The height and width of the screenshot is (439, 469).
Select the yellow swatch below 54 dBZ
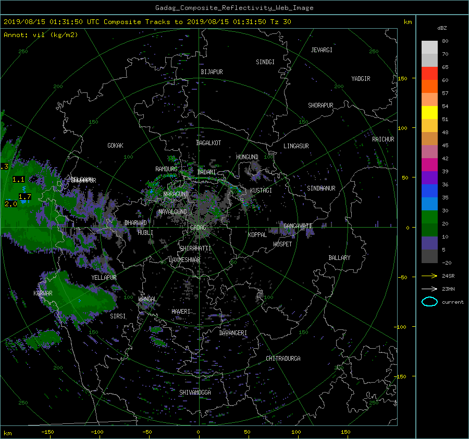429,113
